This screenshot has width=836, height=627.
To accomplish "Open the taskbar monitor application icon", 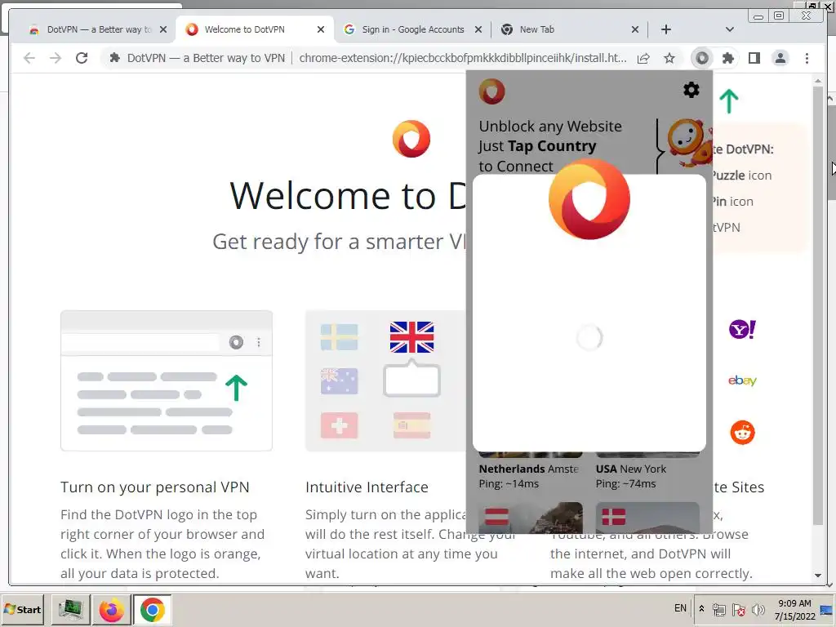I will pyautogui.click(x=70, y=609).
